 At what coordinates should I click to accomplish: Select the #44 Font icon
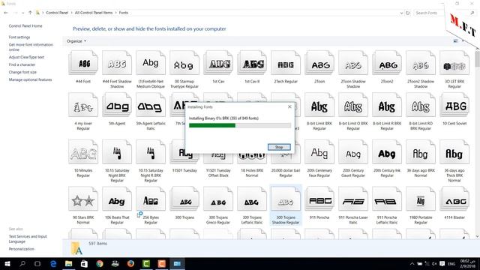(x=83, y=63)
